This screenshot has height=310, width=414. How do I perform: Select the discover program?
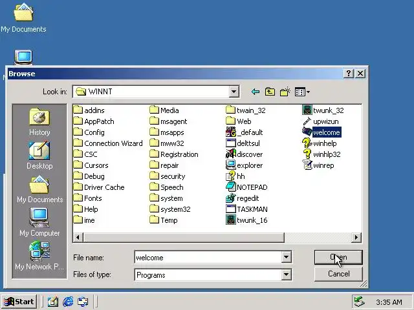pos(245,154)
